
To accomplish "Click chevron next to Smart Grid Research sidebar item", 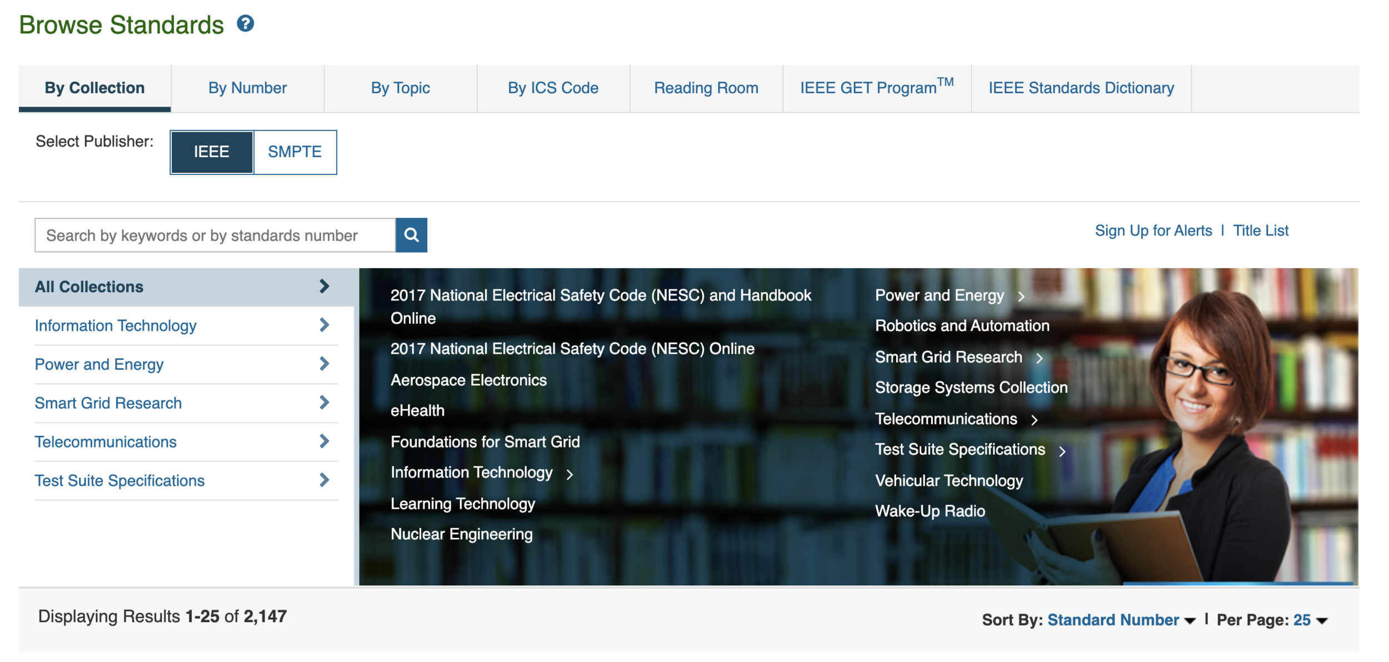I will click(x=324, y=403).
